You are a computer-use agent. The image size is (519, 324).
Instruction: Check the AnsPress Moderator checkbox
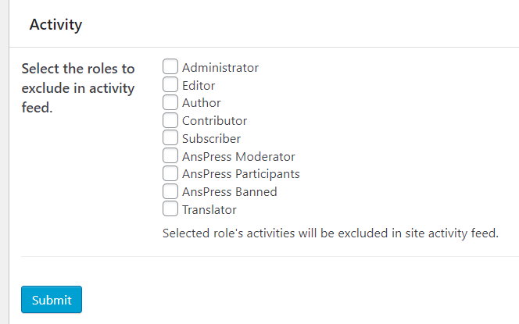170,156
